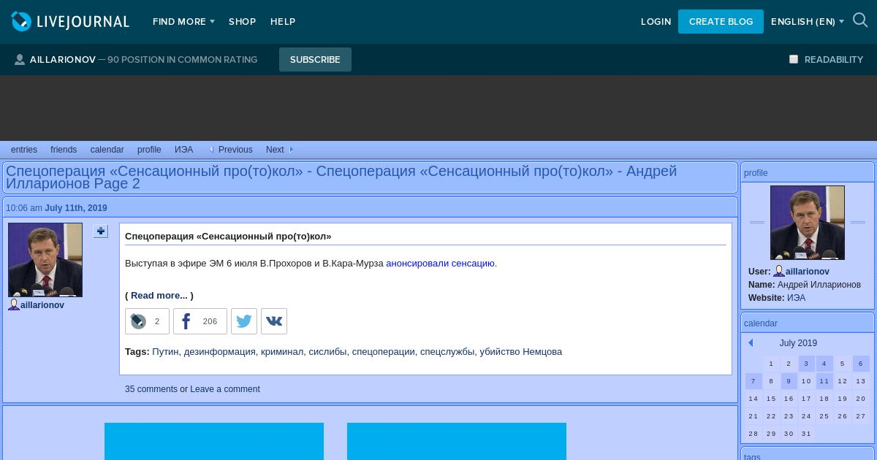
Task: Click the profile sidebar heading
Action: [x=756, y=173]
